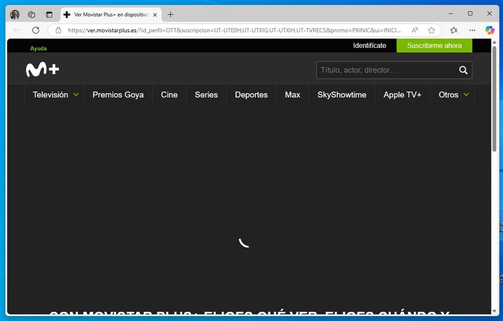
Task: Select the SkyShowtime menu item
Action: pyautogui.click(x=341, y=95)
